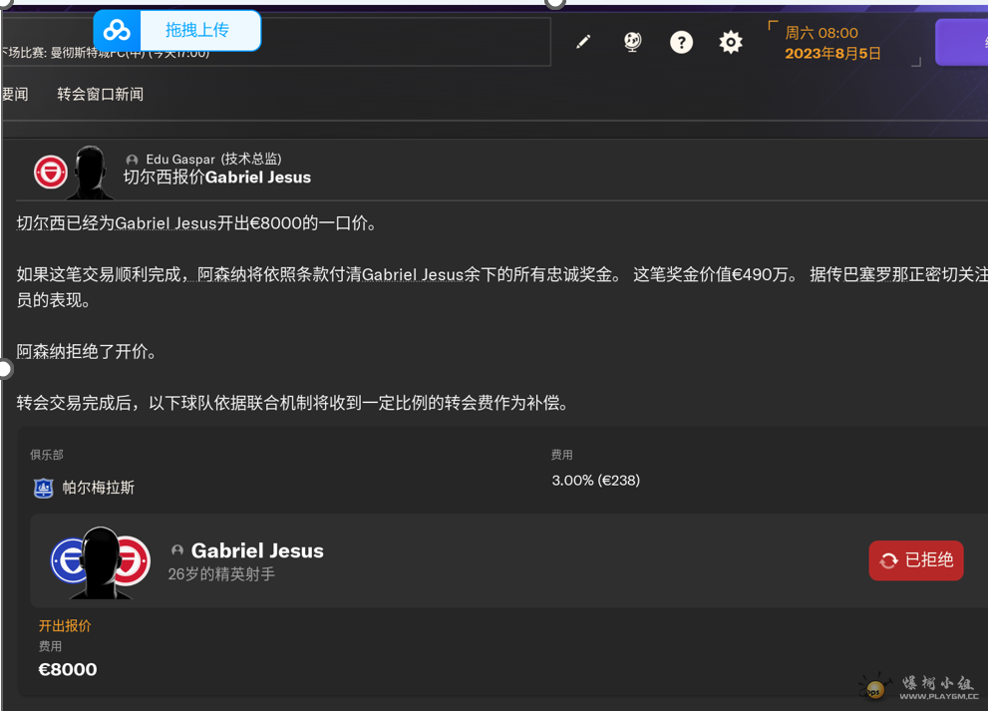Open Gabriel Jesus link in the €8000 sentence
The image size is (988, 711).
(x=165, y=223)
